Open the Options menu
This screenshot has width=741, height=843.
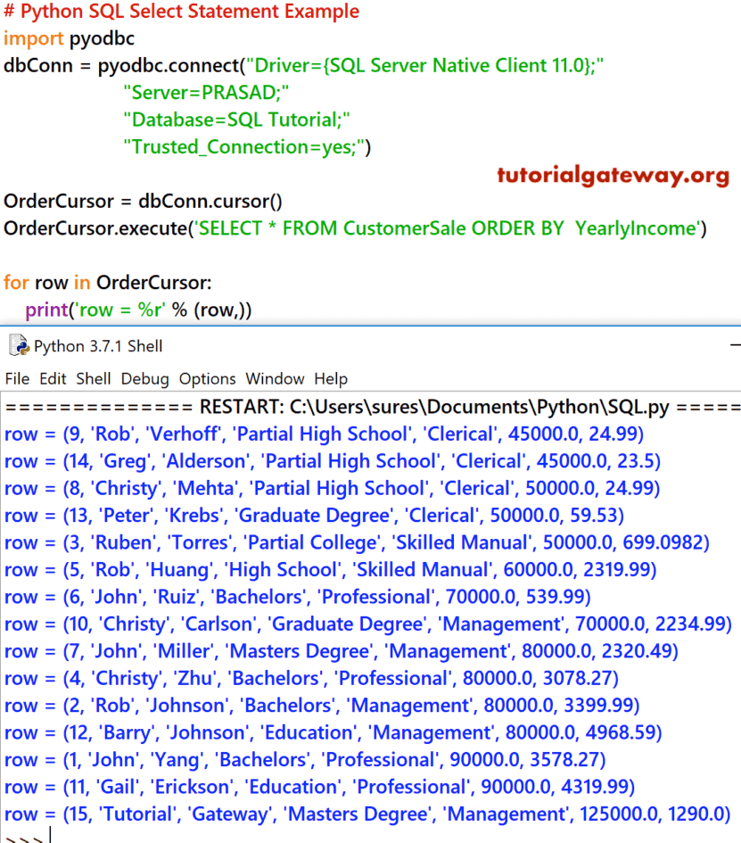[207, 378]
